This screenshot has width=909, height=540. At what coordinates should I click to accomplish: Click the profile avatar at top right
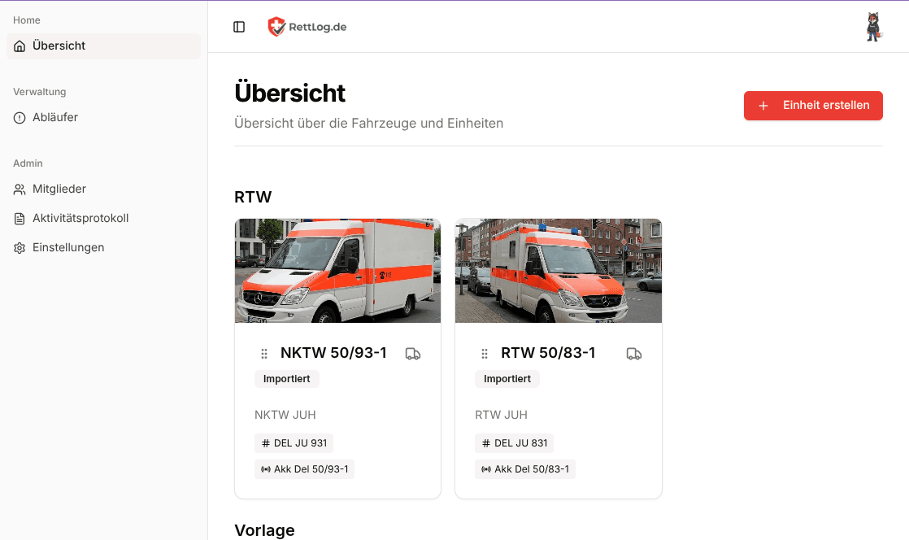872,26
